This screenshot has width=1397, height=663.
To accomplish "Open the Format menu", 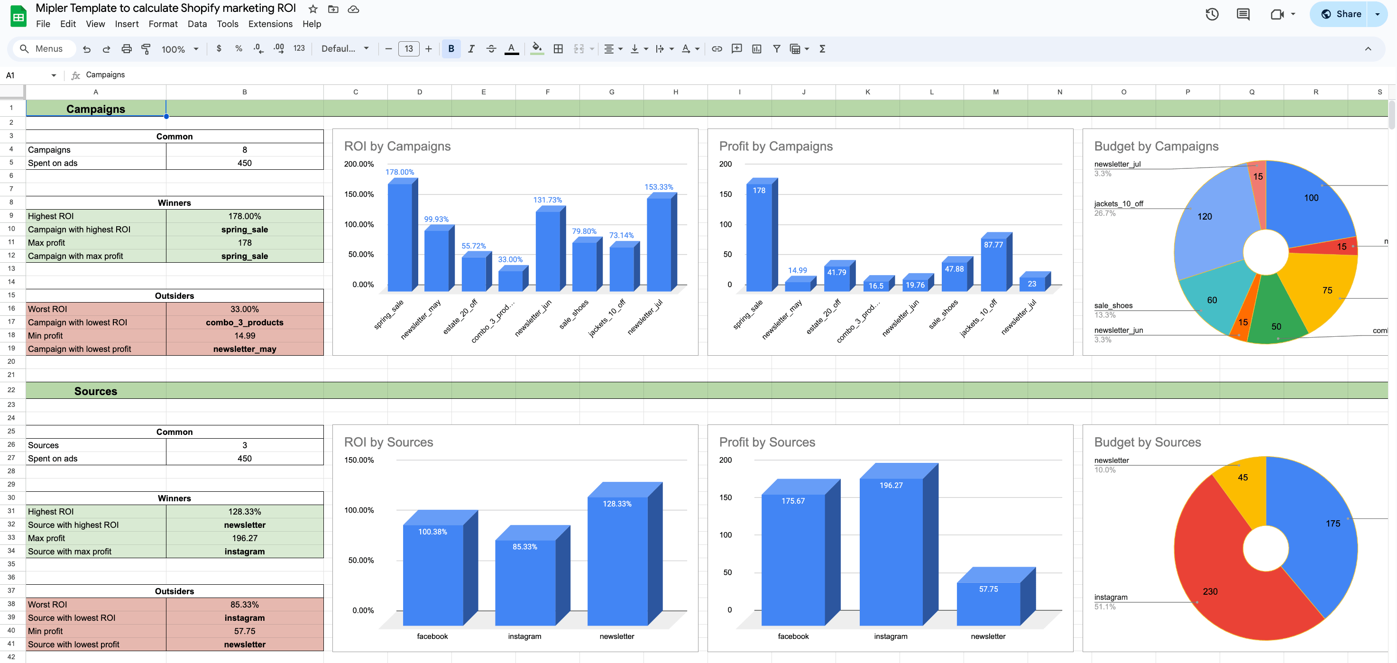I will 163,24.
